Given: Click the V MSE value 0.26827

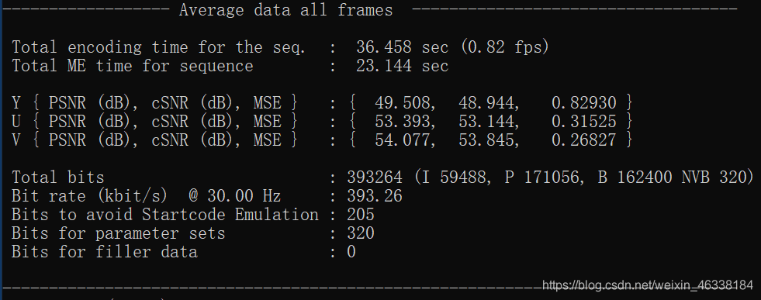Looking at the screenshot, I should [x=584, y=140].
